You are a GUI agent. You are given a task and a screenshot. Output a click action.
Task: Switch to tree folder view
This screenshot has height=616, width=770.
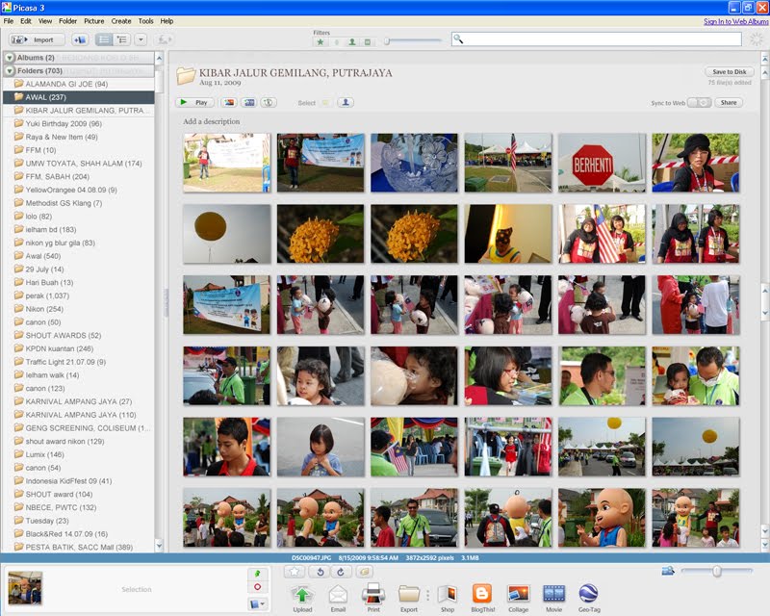click(x=122, y=39)
